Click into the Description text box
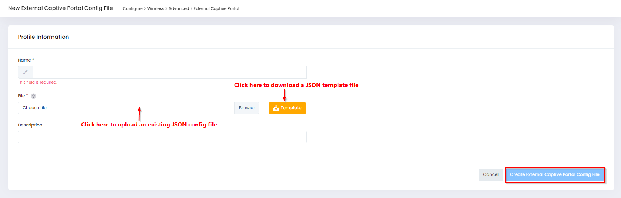This screenshot has width=621, height=198. click(162, 137)
